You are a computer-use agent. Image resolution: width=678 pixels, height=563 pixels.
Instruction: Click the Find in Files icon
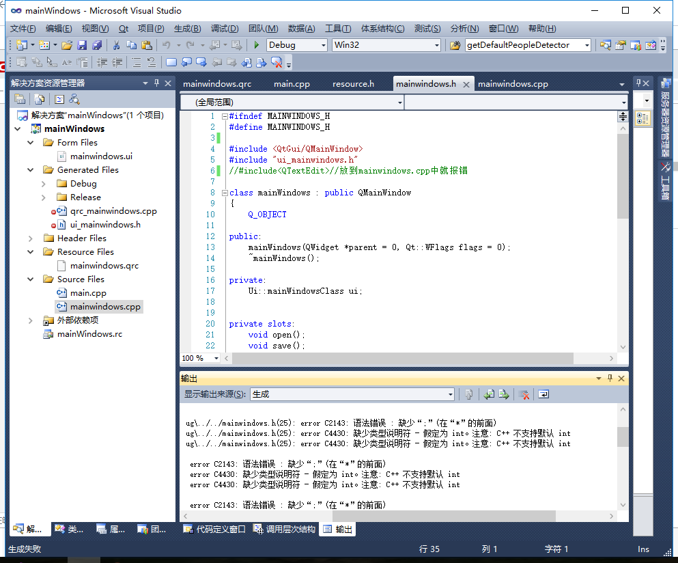(454, 45)
